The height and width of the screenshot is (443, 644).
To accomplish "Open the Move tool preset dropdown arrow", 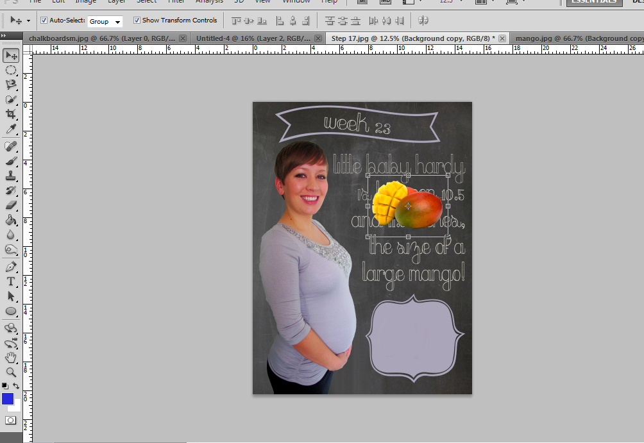I will tap(27, 20).
